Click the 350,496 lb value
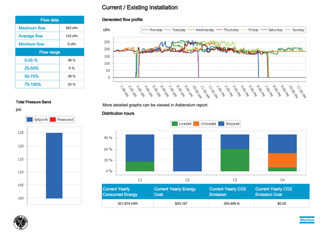This screenshot has height=234, width=335. [x=232, y=204]
